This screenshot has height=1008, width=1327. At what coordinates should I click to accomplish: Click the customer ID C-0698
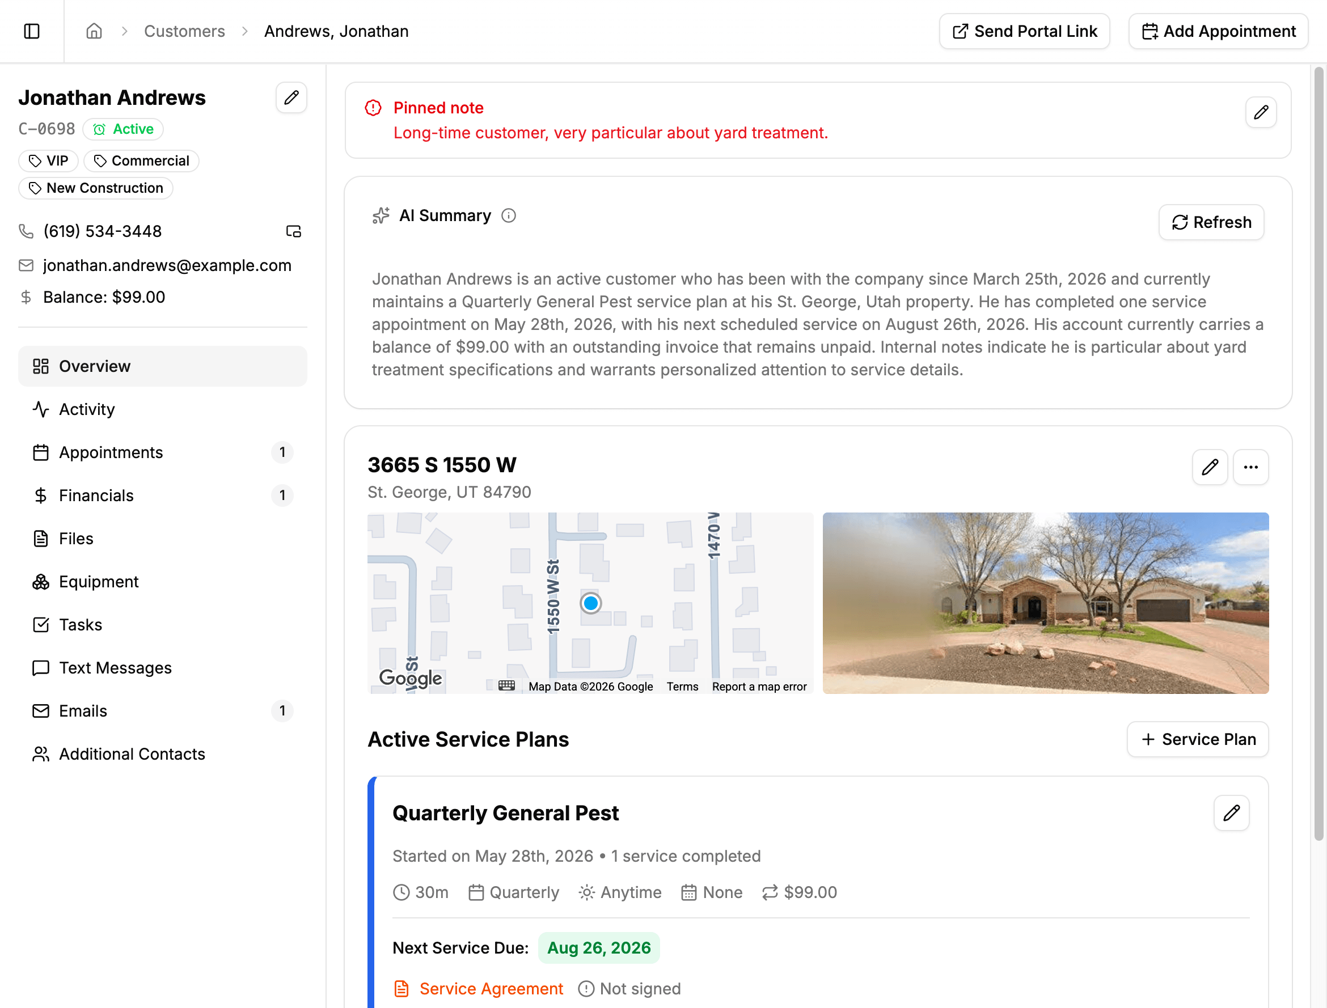point(47,129)
